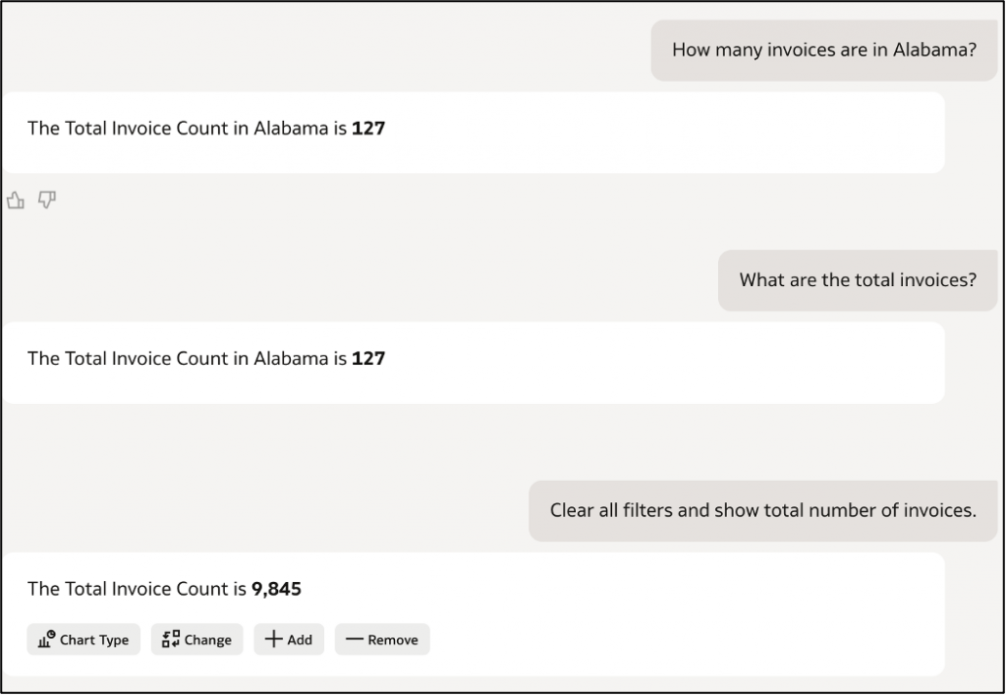Open the Chart Type options
The height and width of the screenshot is (695, 1006).
[84, 640]
